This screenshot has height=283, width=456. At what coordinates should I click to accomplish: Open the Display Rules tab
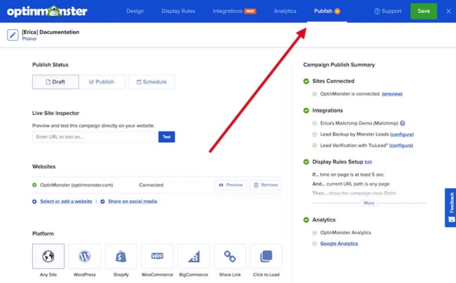click(x=178, y=11)
